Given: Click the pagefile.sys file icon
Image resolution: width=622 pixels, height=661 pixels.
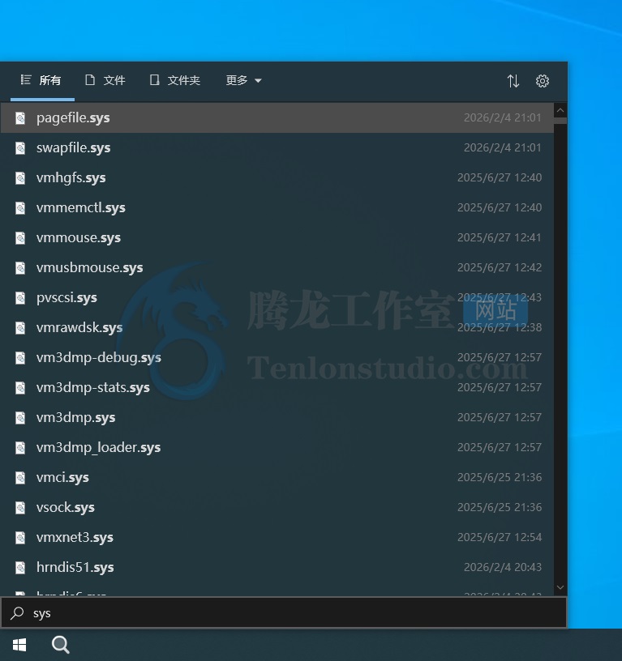Looking at the screenshot, I should point(20,118).
